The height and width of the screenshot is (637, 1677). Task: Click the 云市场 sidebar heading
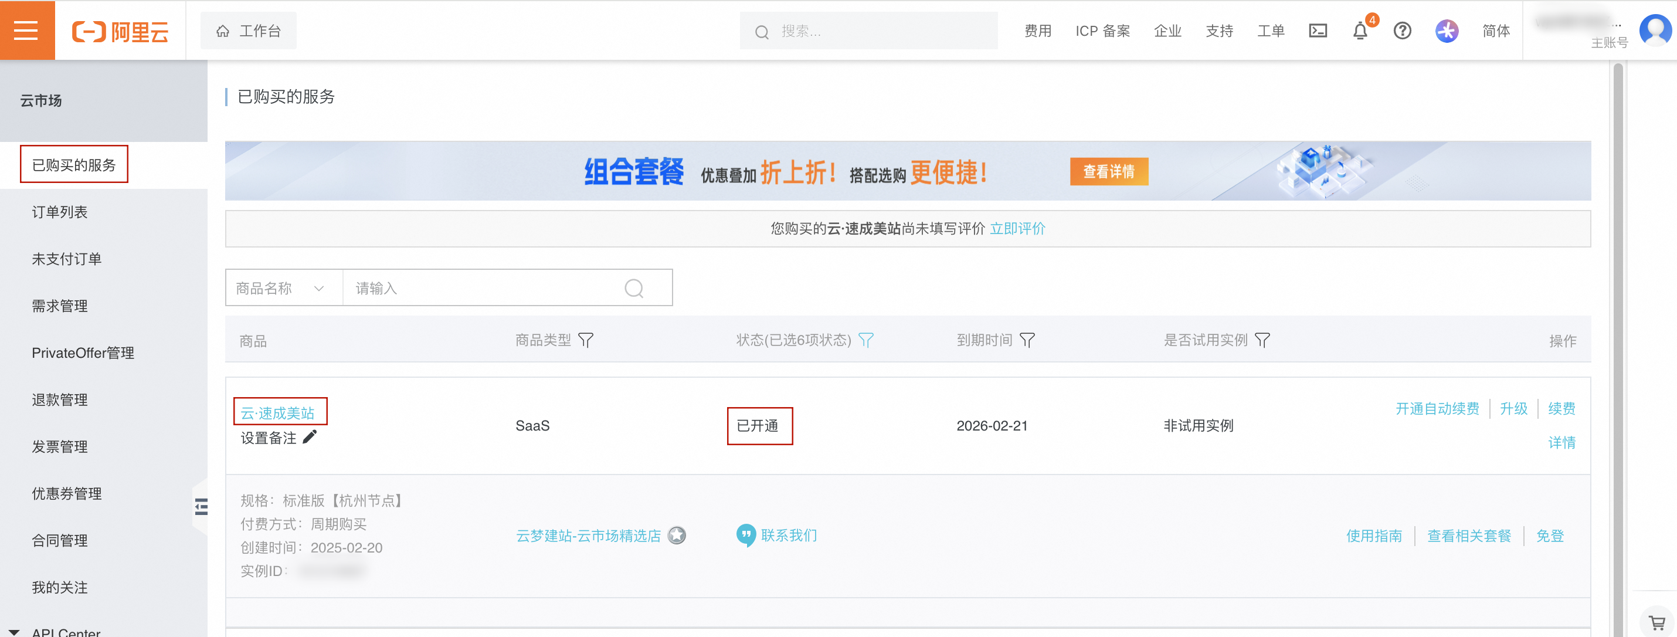tap(40, 100)
